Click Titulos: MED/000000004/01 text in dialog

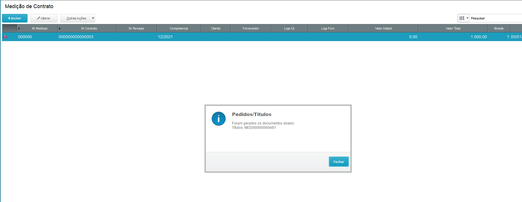pos(254,128)
